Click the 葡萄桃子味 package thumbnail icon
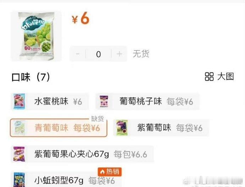Screen dimensions: 245x187 pyautogui.click(x=104, y=101)
